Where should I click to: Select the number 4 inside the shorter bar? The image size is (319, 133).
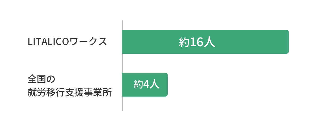(x=147, y=85)
